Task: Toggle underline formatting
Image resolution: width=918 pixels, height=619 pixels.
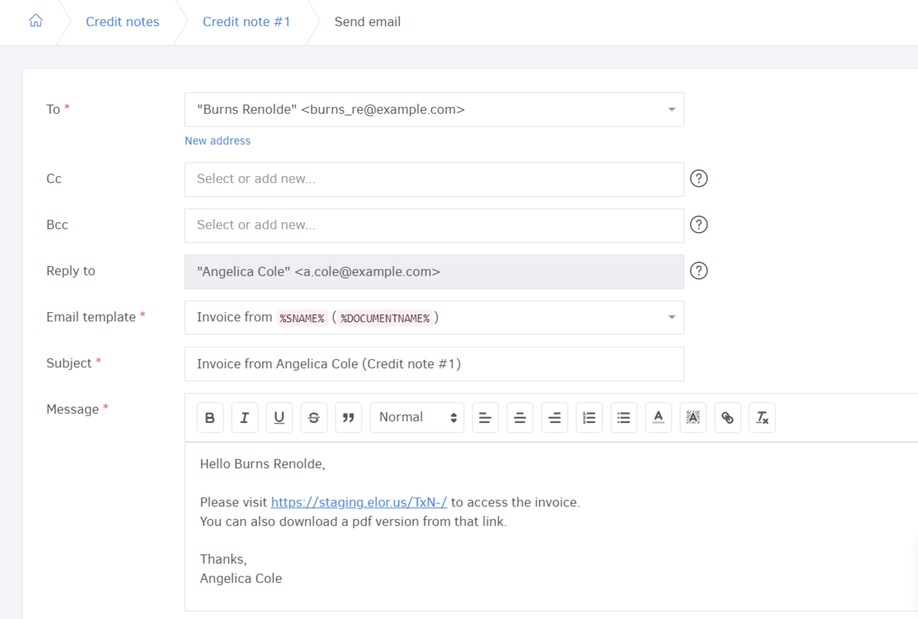Action: (x=279, y=417)
